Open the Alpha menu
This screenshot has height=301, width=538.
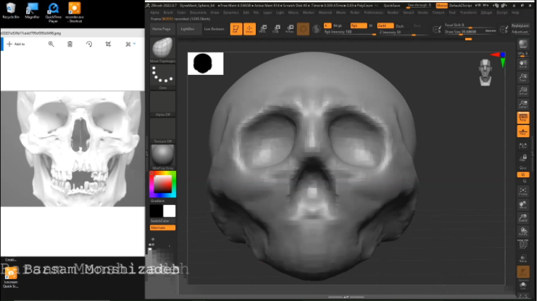[155, 13]
